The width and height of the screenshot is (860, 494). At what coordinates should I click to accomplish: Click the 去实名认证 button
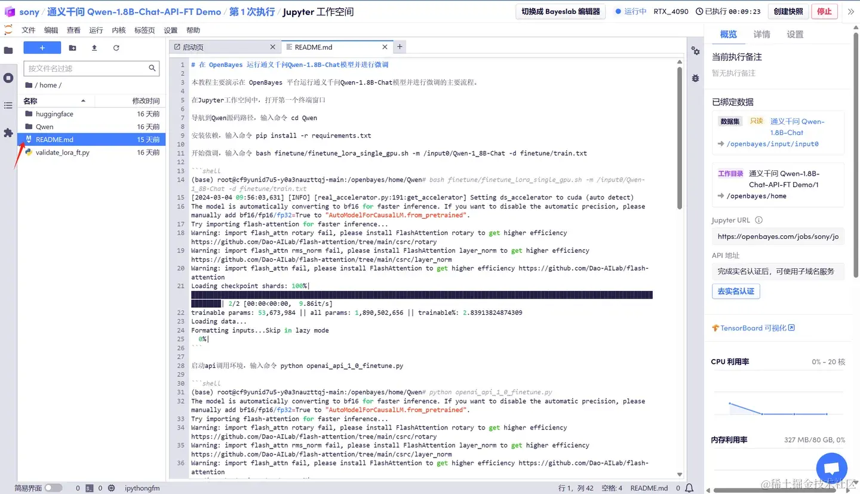(x=736, y=292)
